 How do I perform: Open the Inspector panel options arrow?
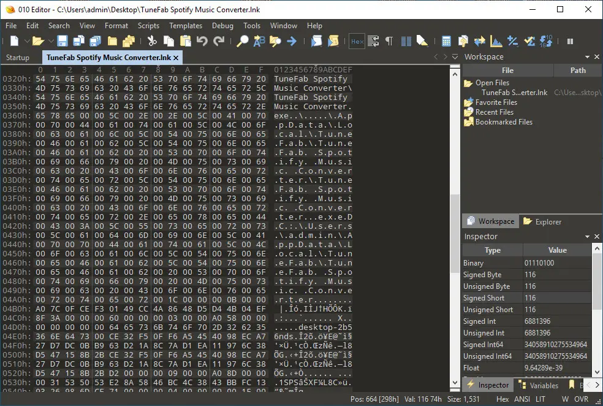[x=587, y=236]
